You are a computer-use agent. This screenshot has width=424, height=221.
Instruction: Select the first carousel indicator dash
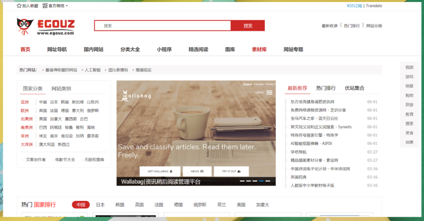coord(242,181)
